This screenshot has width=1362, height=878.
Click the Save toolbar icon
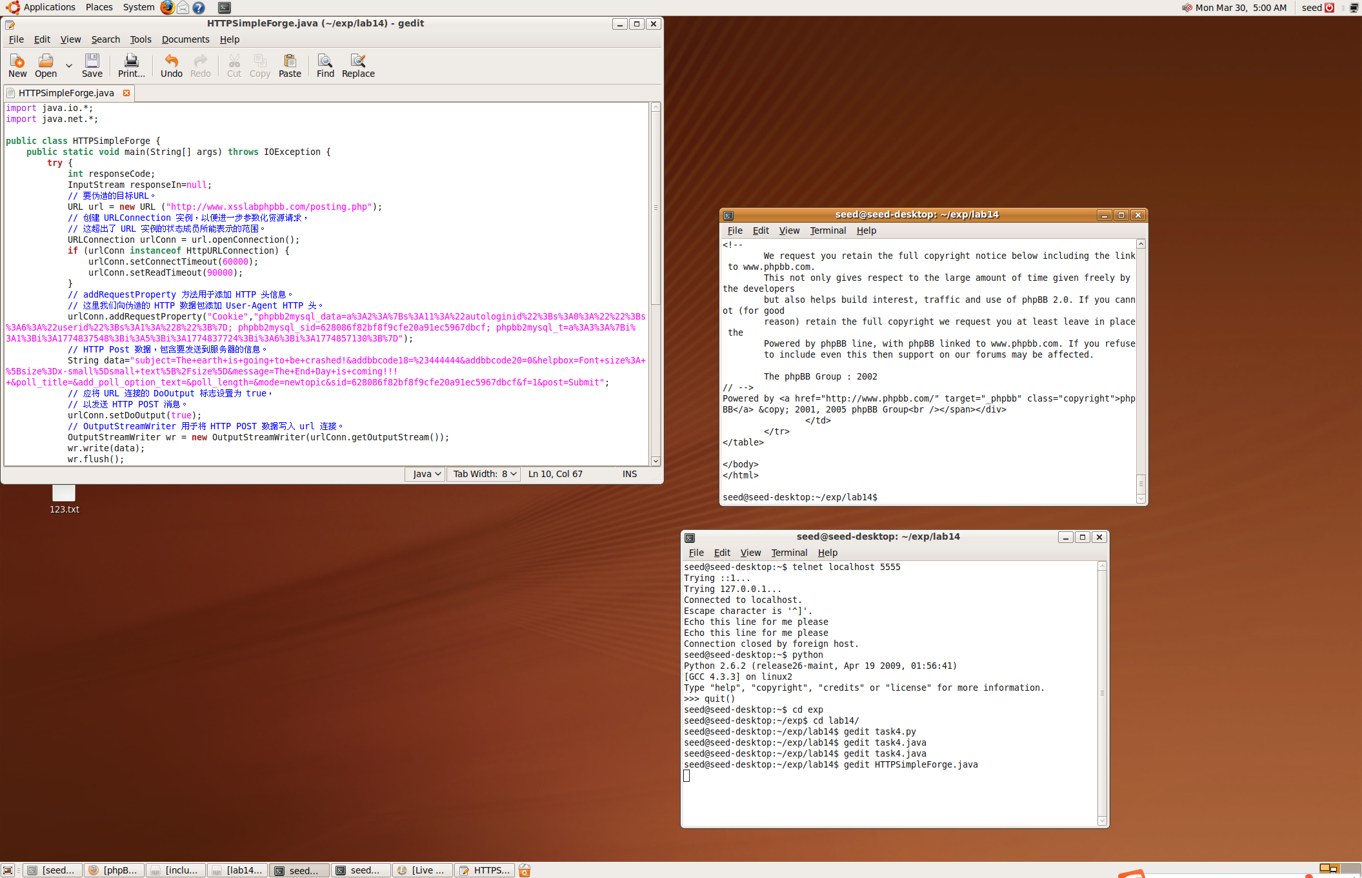coord(92,65)
